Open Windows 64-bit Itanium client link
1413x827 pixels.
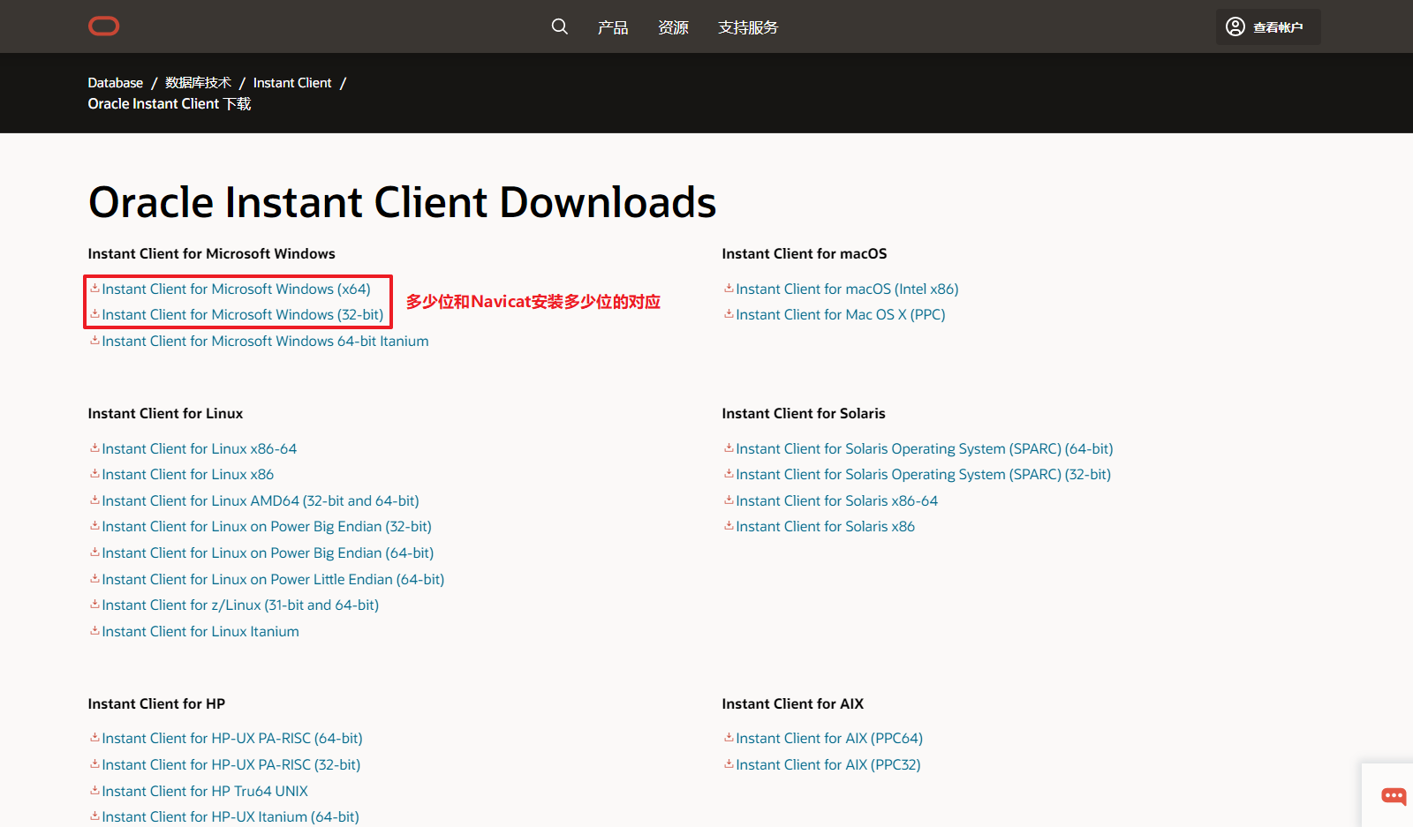click(265, 342)
